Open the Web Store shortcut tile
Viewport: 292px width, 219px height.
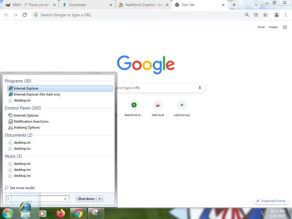158,109
